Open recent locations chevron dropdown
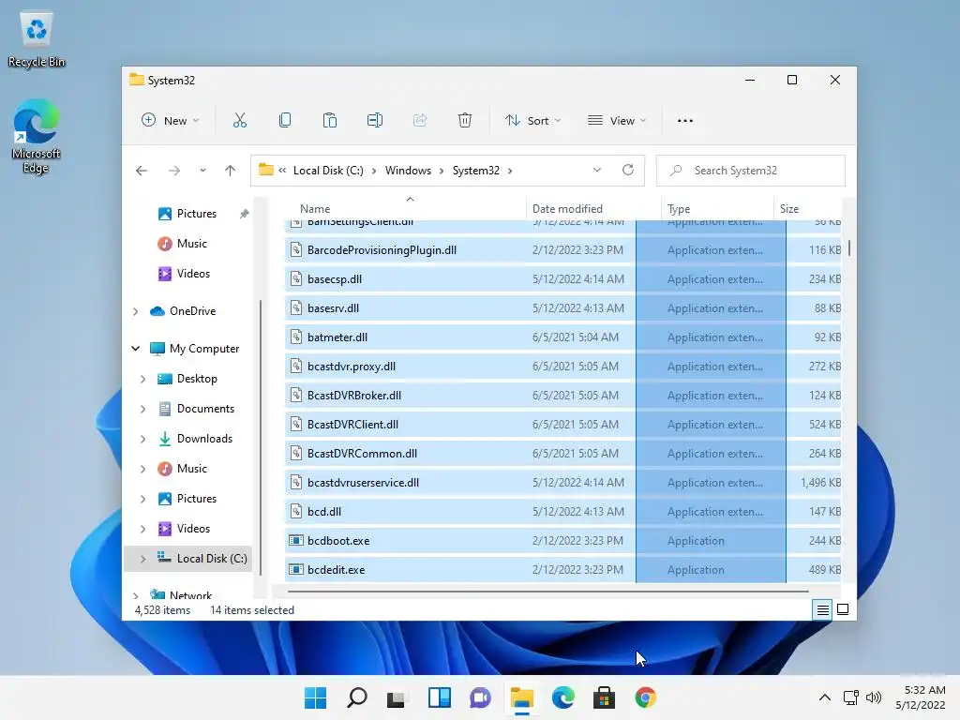The height and width of the screenshot is (720, 960). 202,171
